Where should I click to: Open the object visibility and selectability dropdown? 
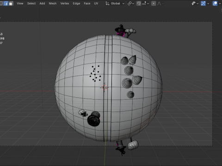(195, 3)
